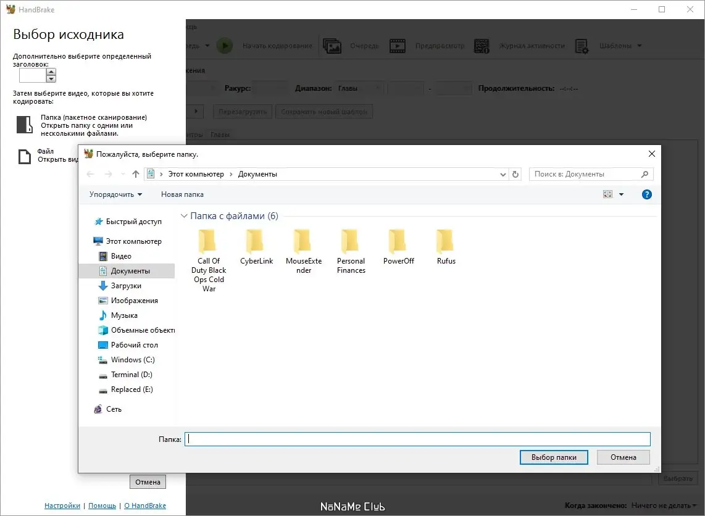Click the File source icon

point(24,156)
